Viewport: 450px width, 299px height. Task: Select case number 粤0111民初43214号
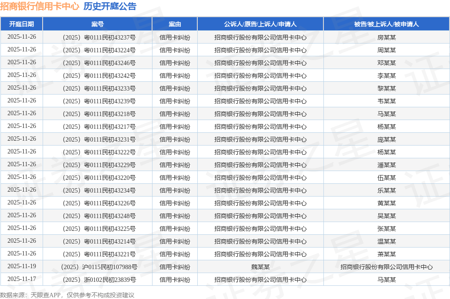(x=99, y=241)
